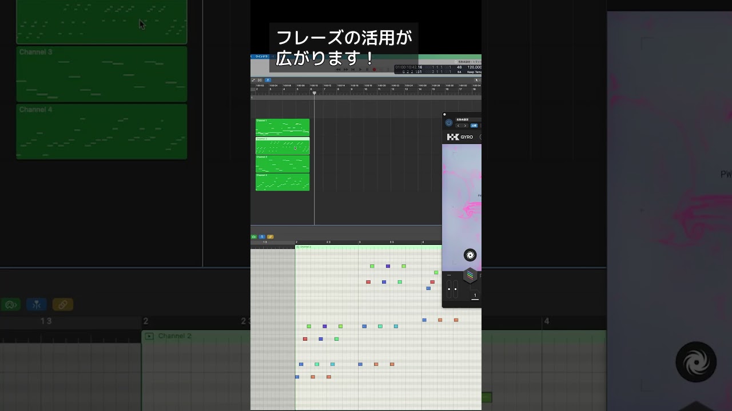Image resolution: width=732 pixels, height=411 pixels.
Task: Toggle the green MIDI-in icon in piano roll
Action: click(254, 236)
